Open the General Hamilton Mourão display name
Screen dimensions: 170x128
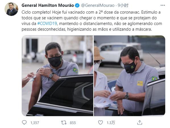pos(48,5)
